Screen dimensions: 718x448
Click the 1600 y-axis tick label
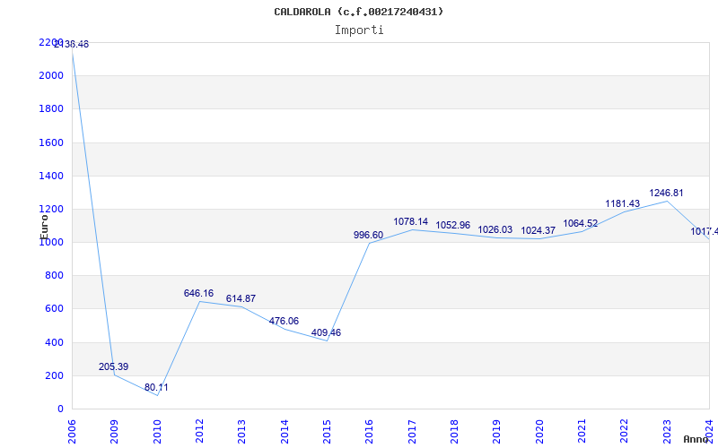point(51,142)
